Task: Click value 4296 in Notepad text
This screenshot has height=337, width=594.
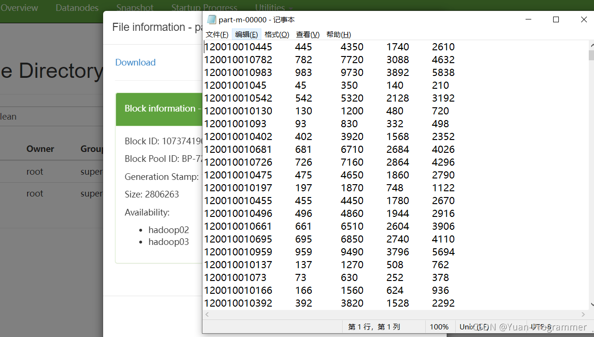Action: (x=443, y=162)
